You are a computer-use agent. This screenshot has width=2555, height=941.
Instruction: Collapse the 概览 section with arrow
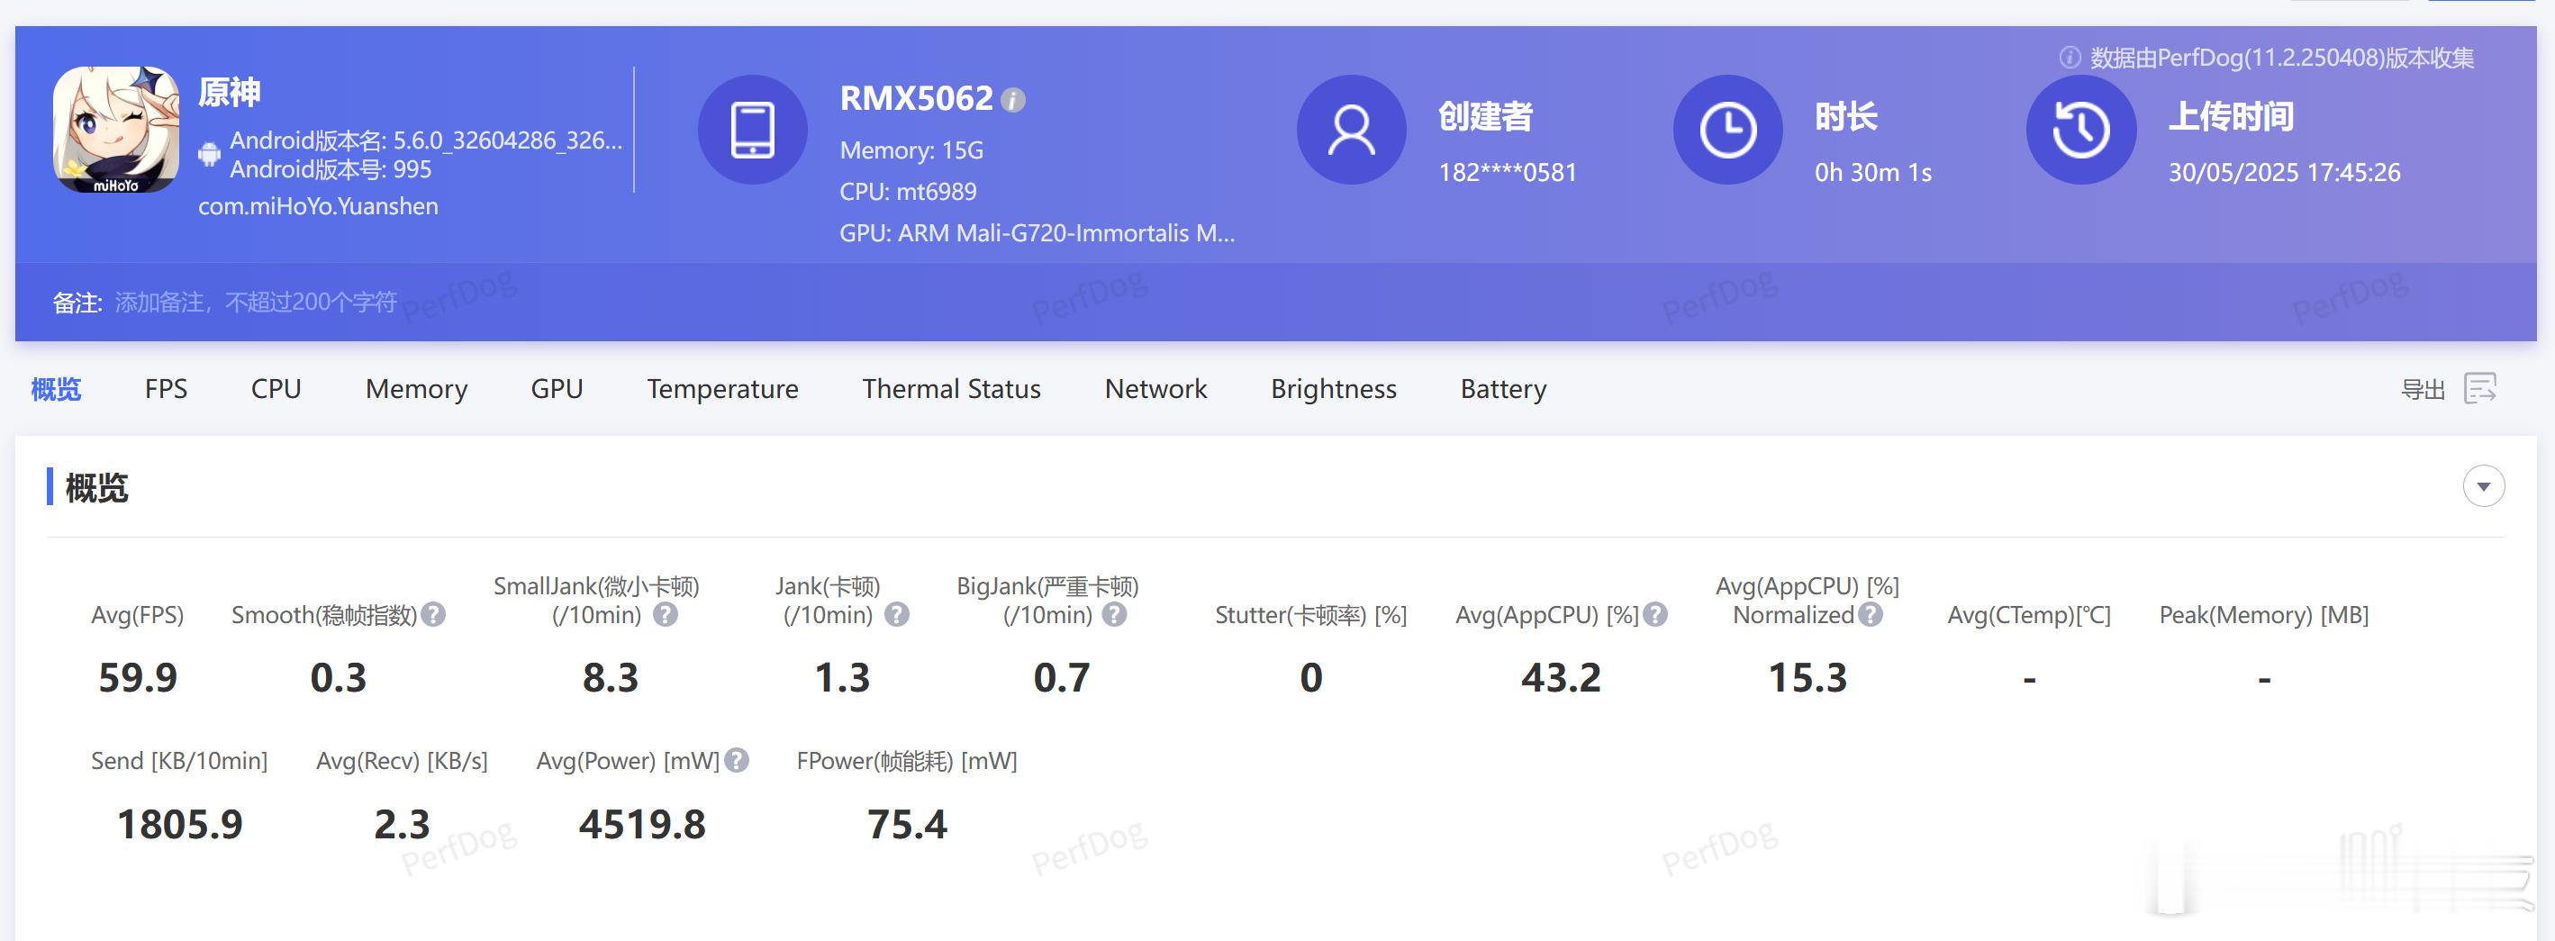[x=2483, y=486]
